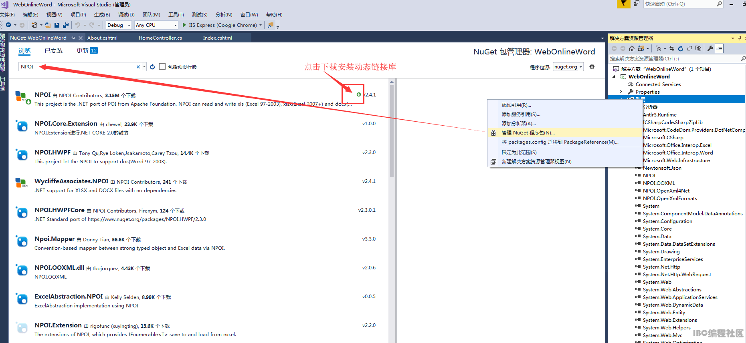Viewport: 746px width, 343px height.
Task: Select Newtonsoft.Json reference
Action: point(662,168)
